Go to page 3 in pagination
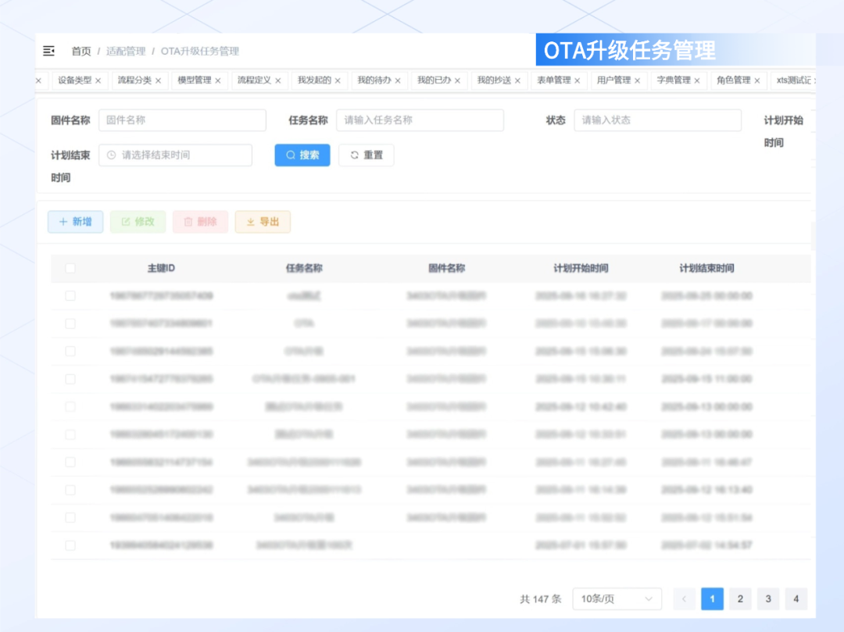The width and height of the screenshot is (844, 632). tap(767, 599)
